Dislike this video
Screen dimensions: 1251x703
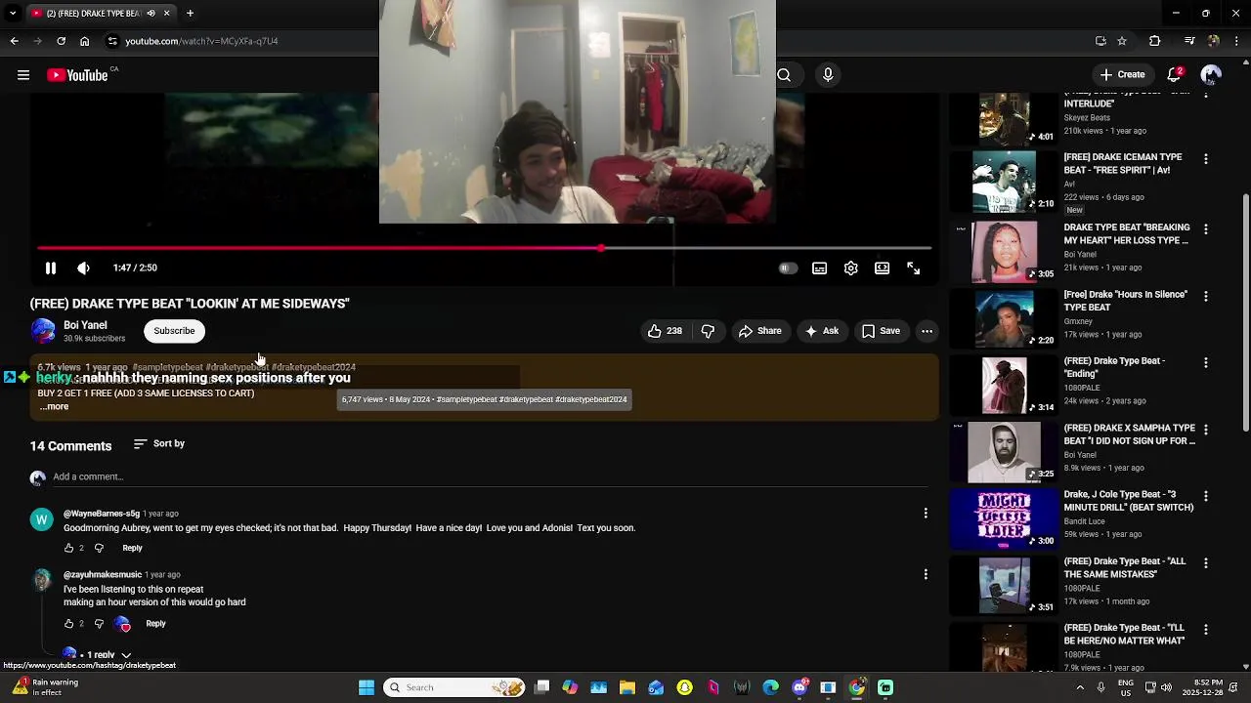pos(708,331)
